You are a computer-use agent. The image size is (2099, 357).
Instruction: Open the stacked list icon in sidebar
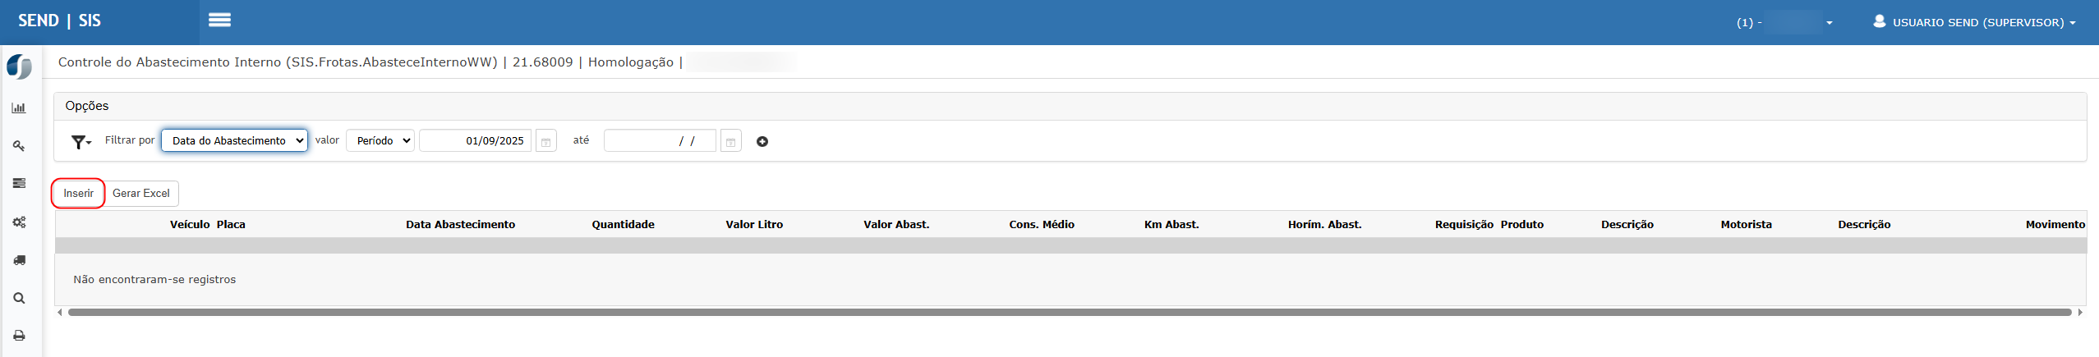pos(19,183)
